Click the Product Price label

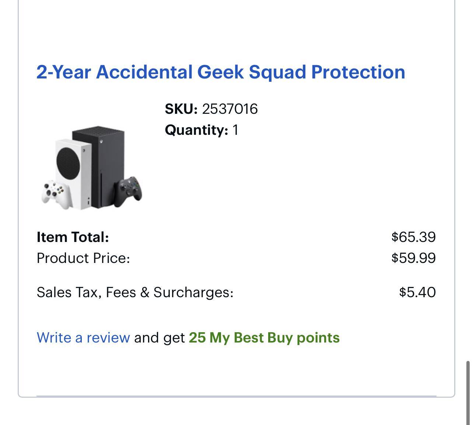tap(83, 258)
